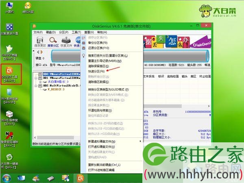
Task: Open 查看(V) menu
Action: click(89, 33)
